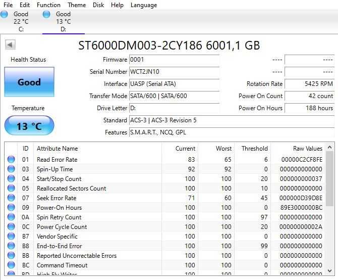Click the status orb for End-to-End Error
Image resolution: width=338 pixels, height=280 pixels.
tap(11, 246)
